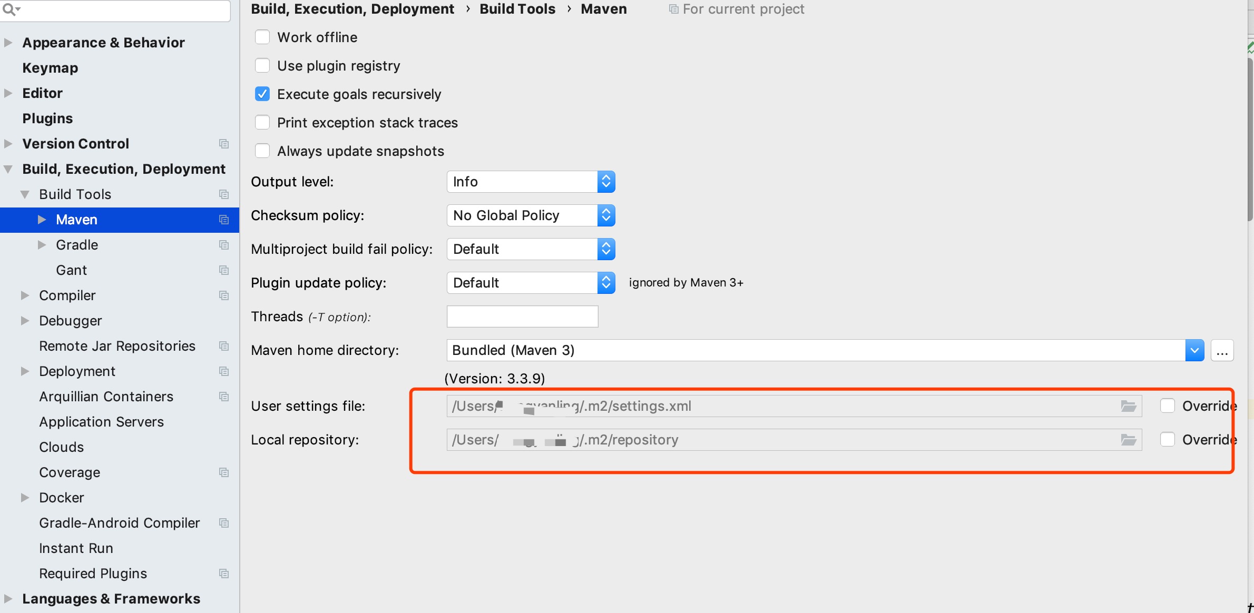Click folder browse icon for Local repository
The width and height of the screenshot is (1254, 613).
click(1128, 440)
